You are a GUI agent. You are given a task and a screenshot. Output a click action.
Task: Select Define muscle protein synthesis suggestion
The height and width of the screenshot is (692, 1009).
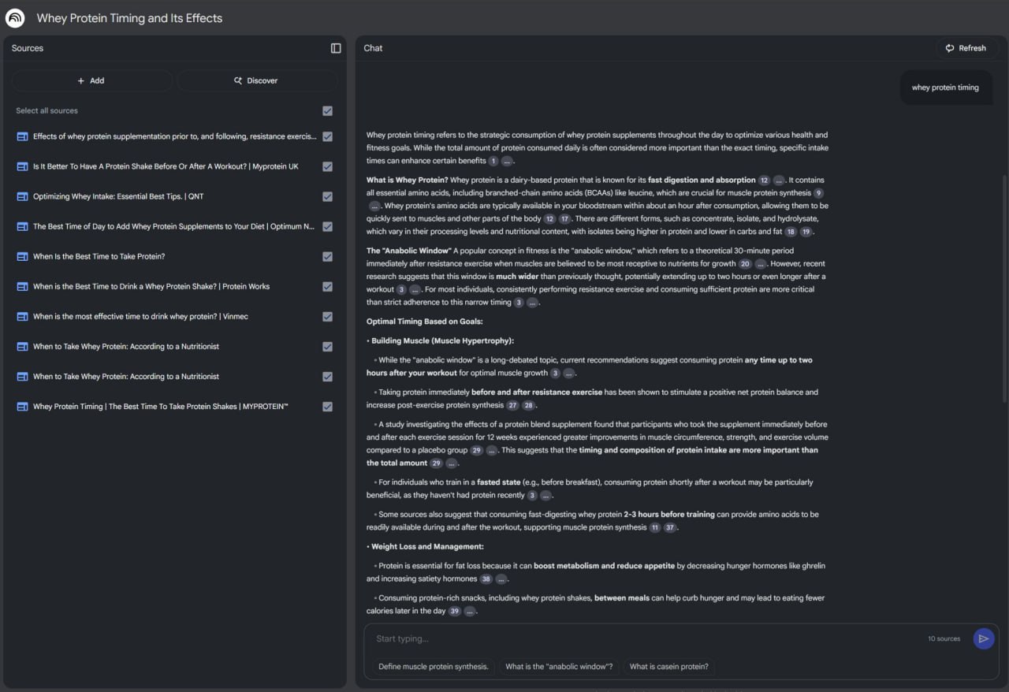click(x=434, y=667)
